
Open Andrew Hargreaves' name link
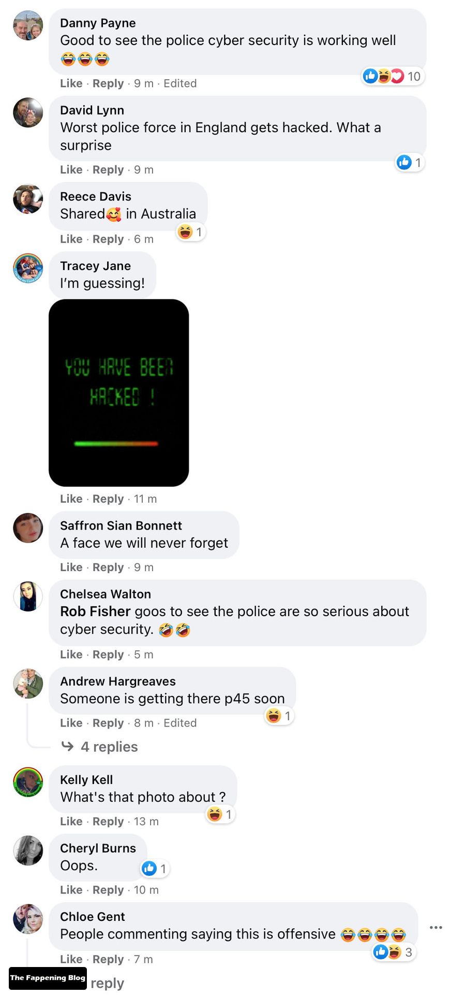click(118, 681)
